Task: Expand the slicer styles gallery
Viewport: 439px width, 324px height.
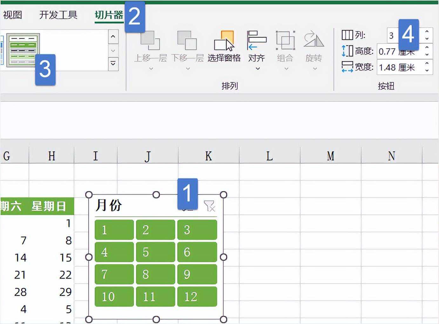Action: [113, 63]
